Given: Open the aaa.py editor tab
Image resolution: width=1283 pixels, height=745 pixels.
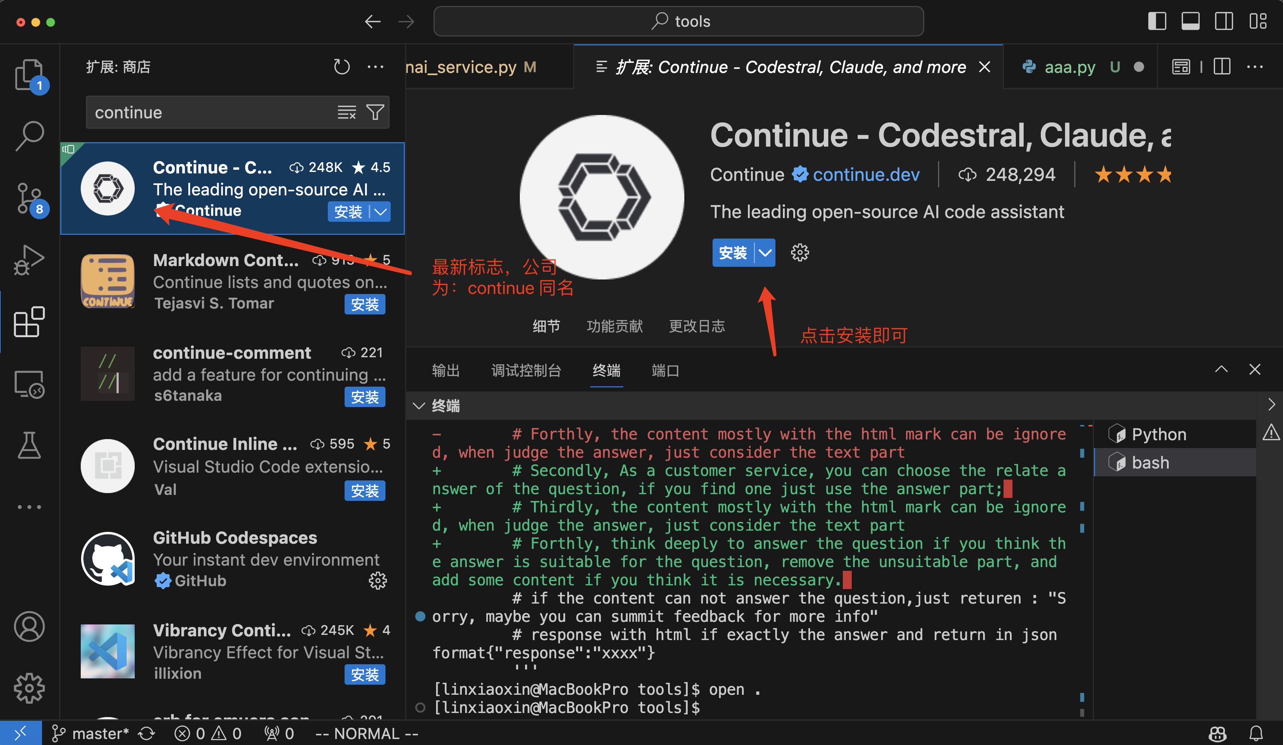Looking at the screenshot, I should click(1069, 67).
